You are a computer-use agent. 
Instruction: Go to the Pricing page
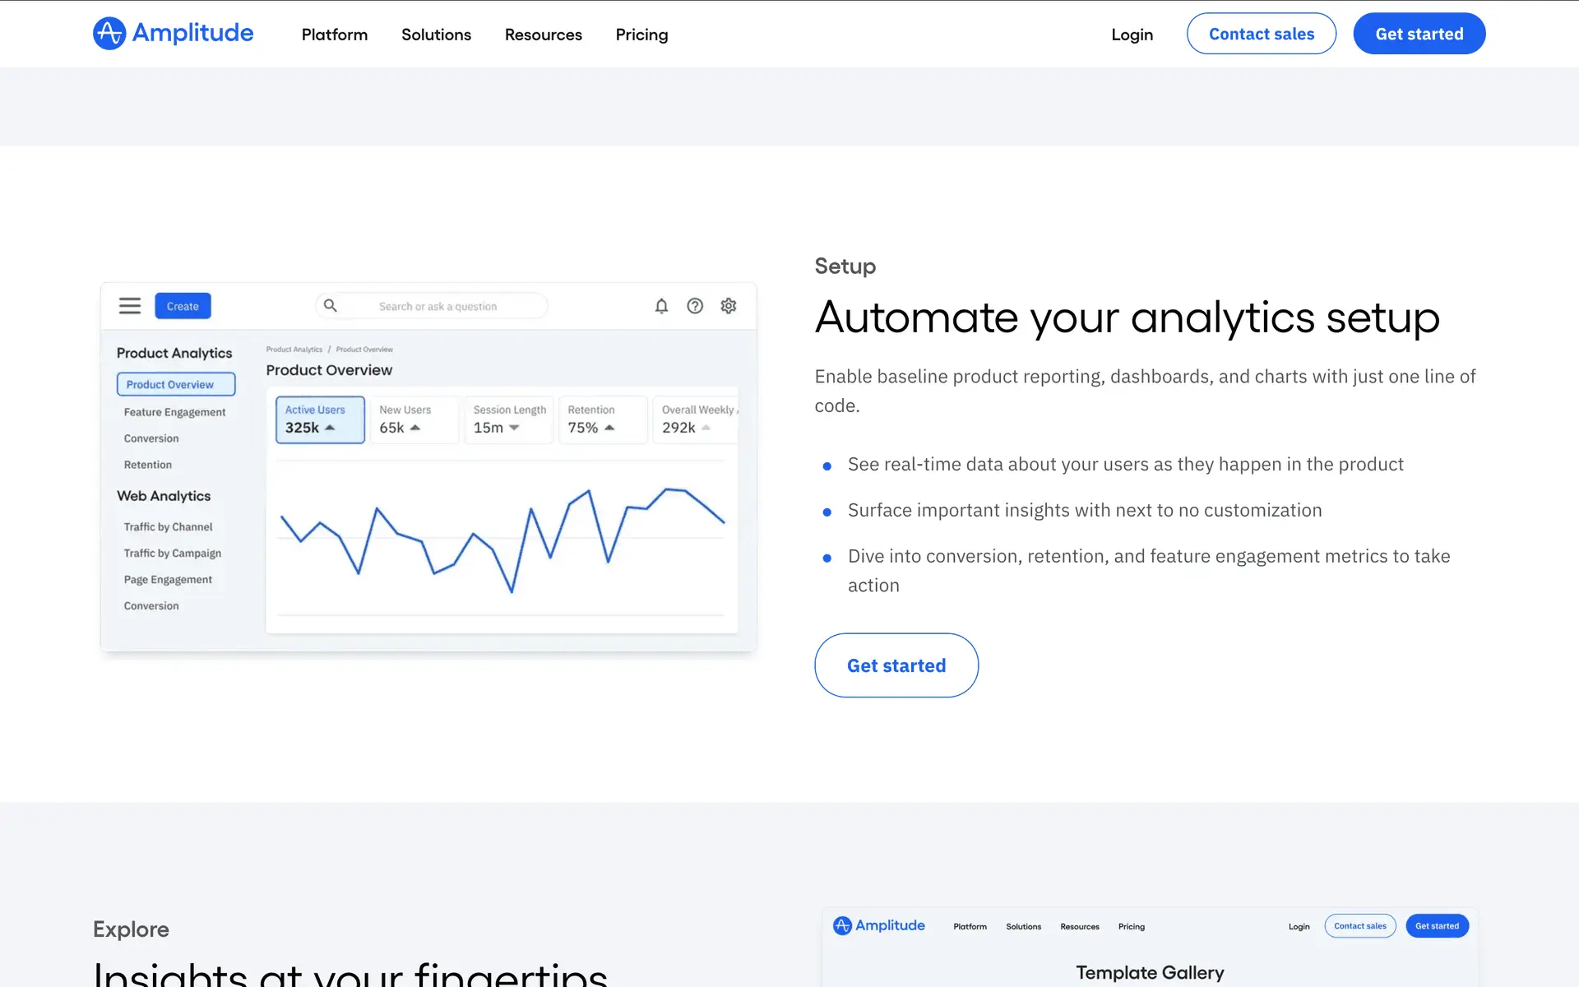641,35
